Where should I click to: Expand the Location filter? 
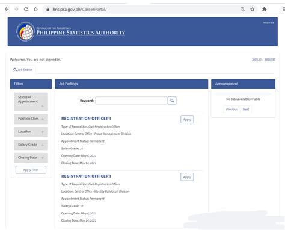coord(31,132)
